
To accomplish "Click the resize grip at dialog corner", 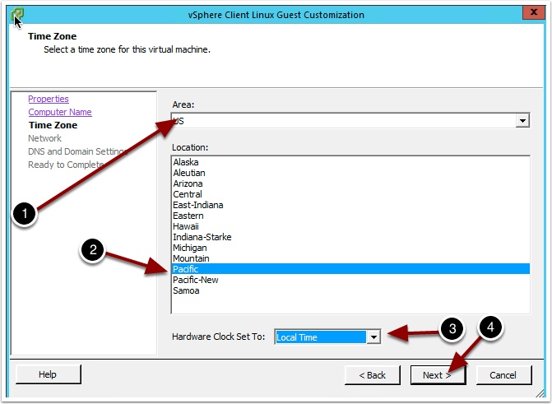I will click(540, 393).
